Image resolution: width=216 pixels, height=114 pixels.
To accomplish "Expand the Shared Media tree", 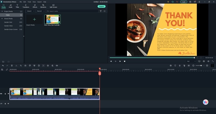I will (x=2, y=19).
